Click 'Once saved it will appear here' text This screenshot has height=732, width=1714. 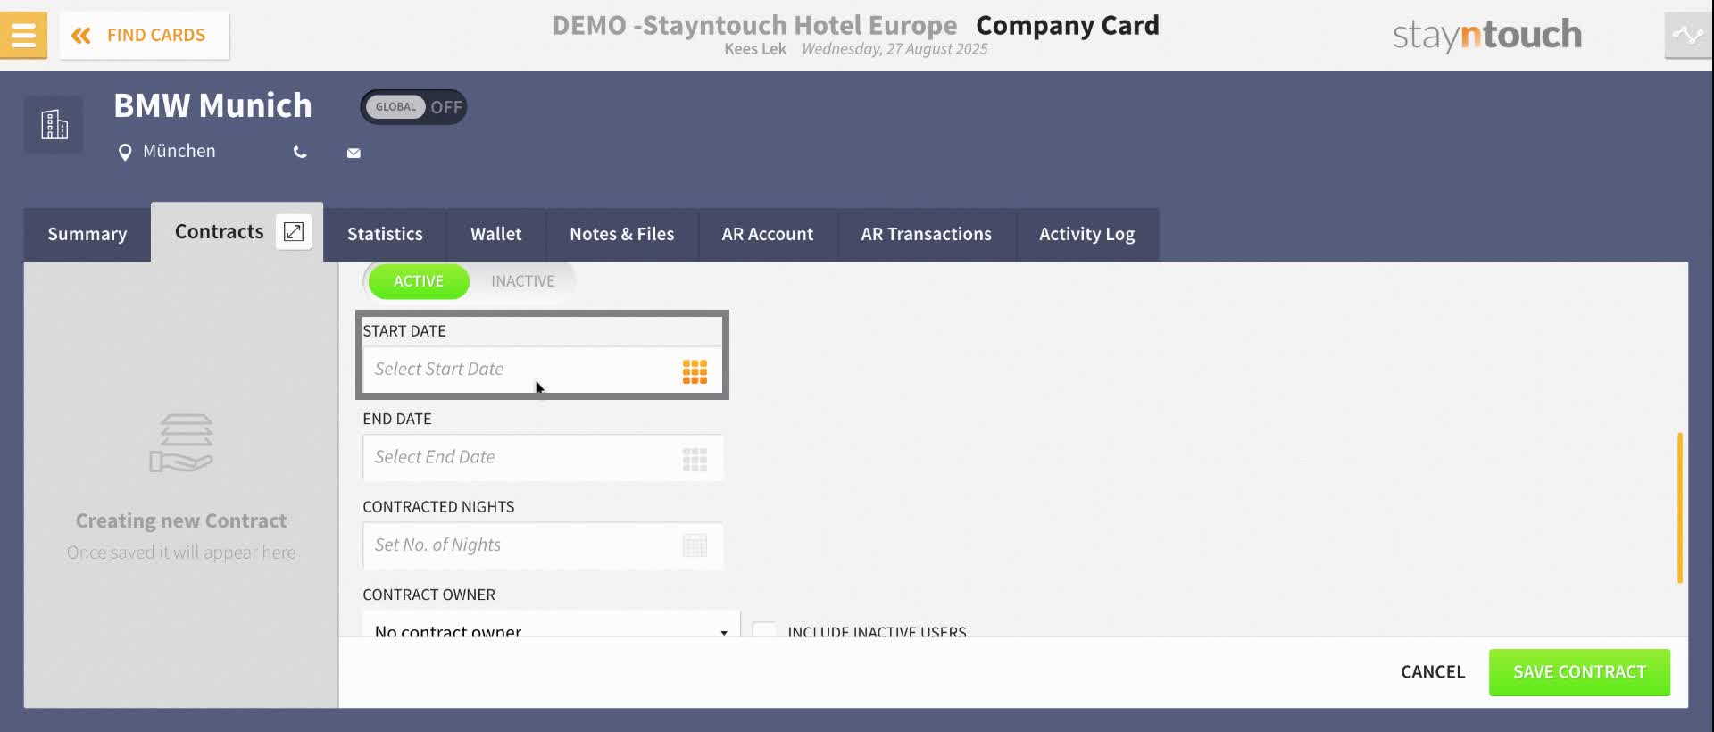pyautogui.click(x=181, y=553)
